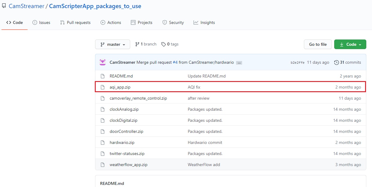Click the branch icon next to 1 branch
Viewport: 372px width, 187px height.
point(137,44)
